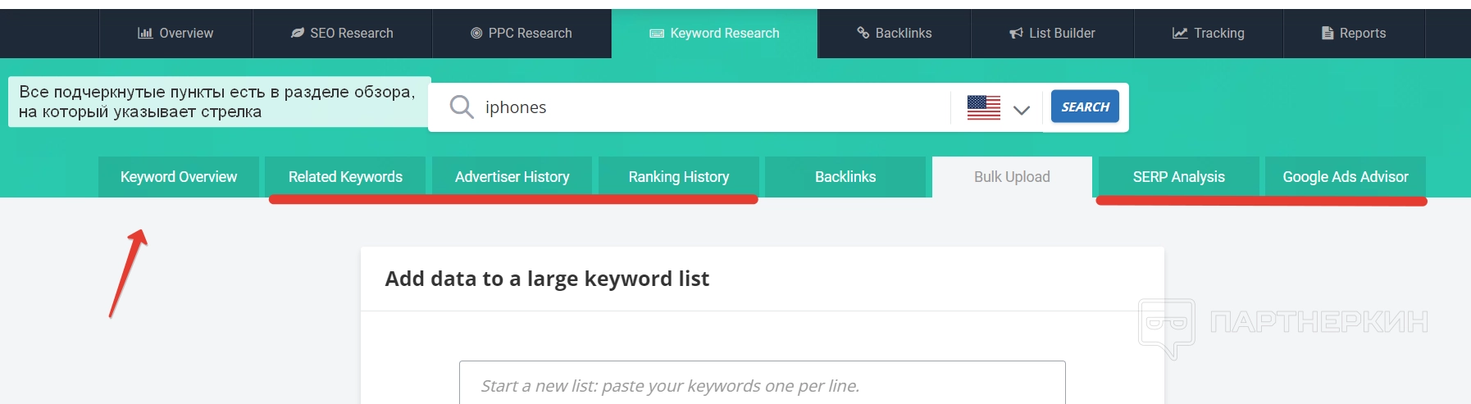Select Google Ads Advisor tab
The width and height of the screenshot is (1471, 404).
(x=1345, y=177)
